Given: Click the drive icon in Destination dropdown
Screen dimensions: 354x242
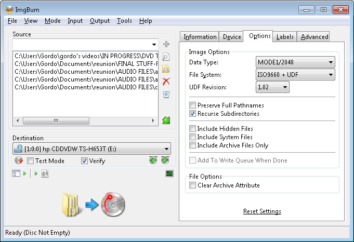Looking at the screenshot, I should point(18,149).
